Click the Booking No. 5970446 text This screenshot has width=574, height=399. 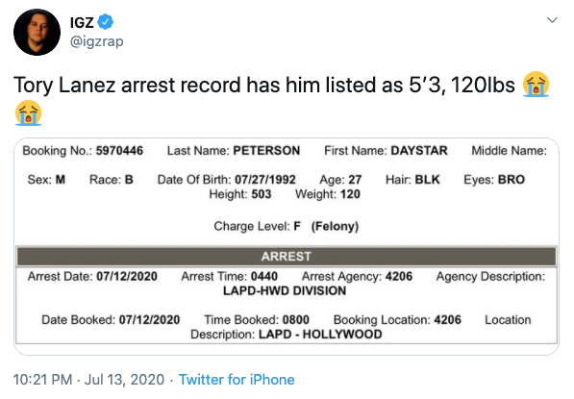point(83,150)
